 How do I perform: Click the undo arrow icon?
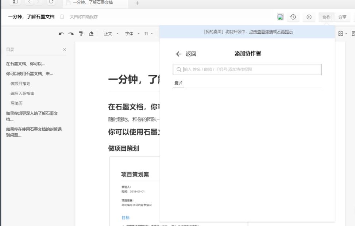click(61, 34)
